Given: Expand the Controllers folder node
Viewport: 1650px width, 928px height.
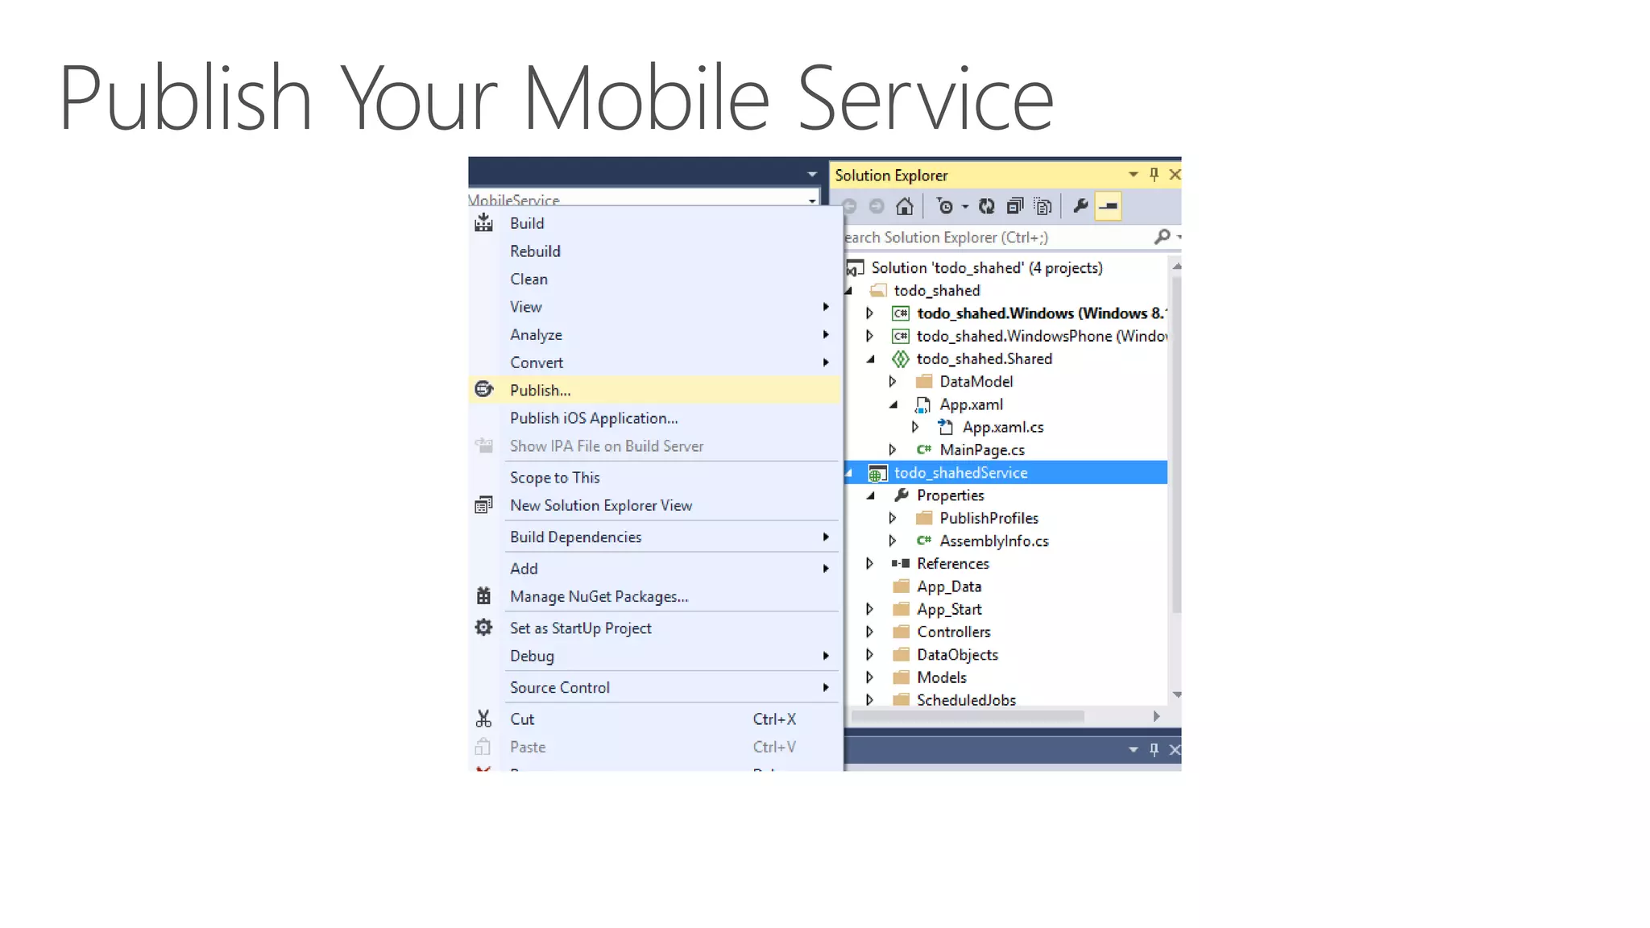Looking at the screenshot, I should [869, 632].
